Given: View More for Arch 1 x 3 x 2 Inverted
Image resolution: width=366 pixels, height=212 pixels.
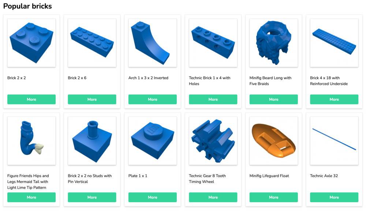Looking at the screenshot, I should pos(152,99).
